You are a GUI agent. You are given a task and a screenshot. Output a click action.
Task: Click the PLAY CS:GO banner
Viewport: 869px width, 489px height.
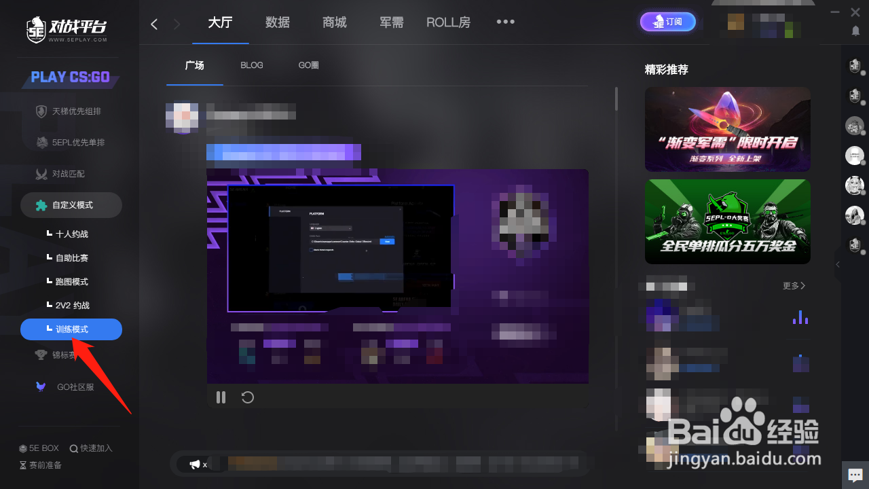click(x=71, y=77)
